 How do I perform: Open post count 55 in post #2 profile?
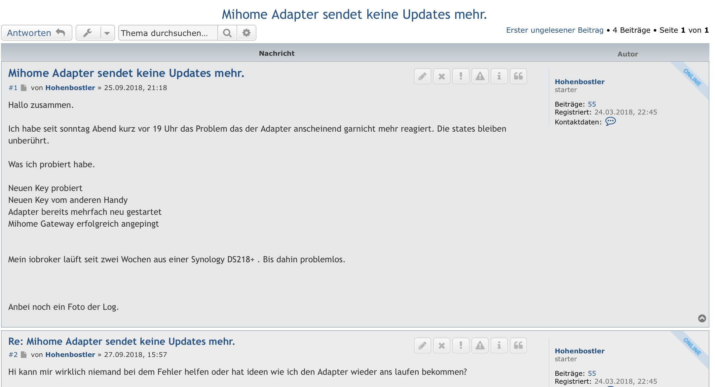coord(592,373)
